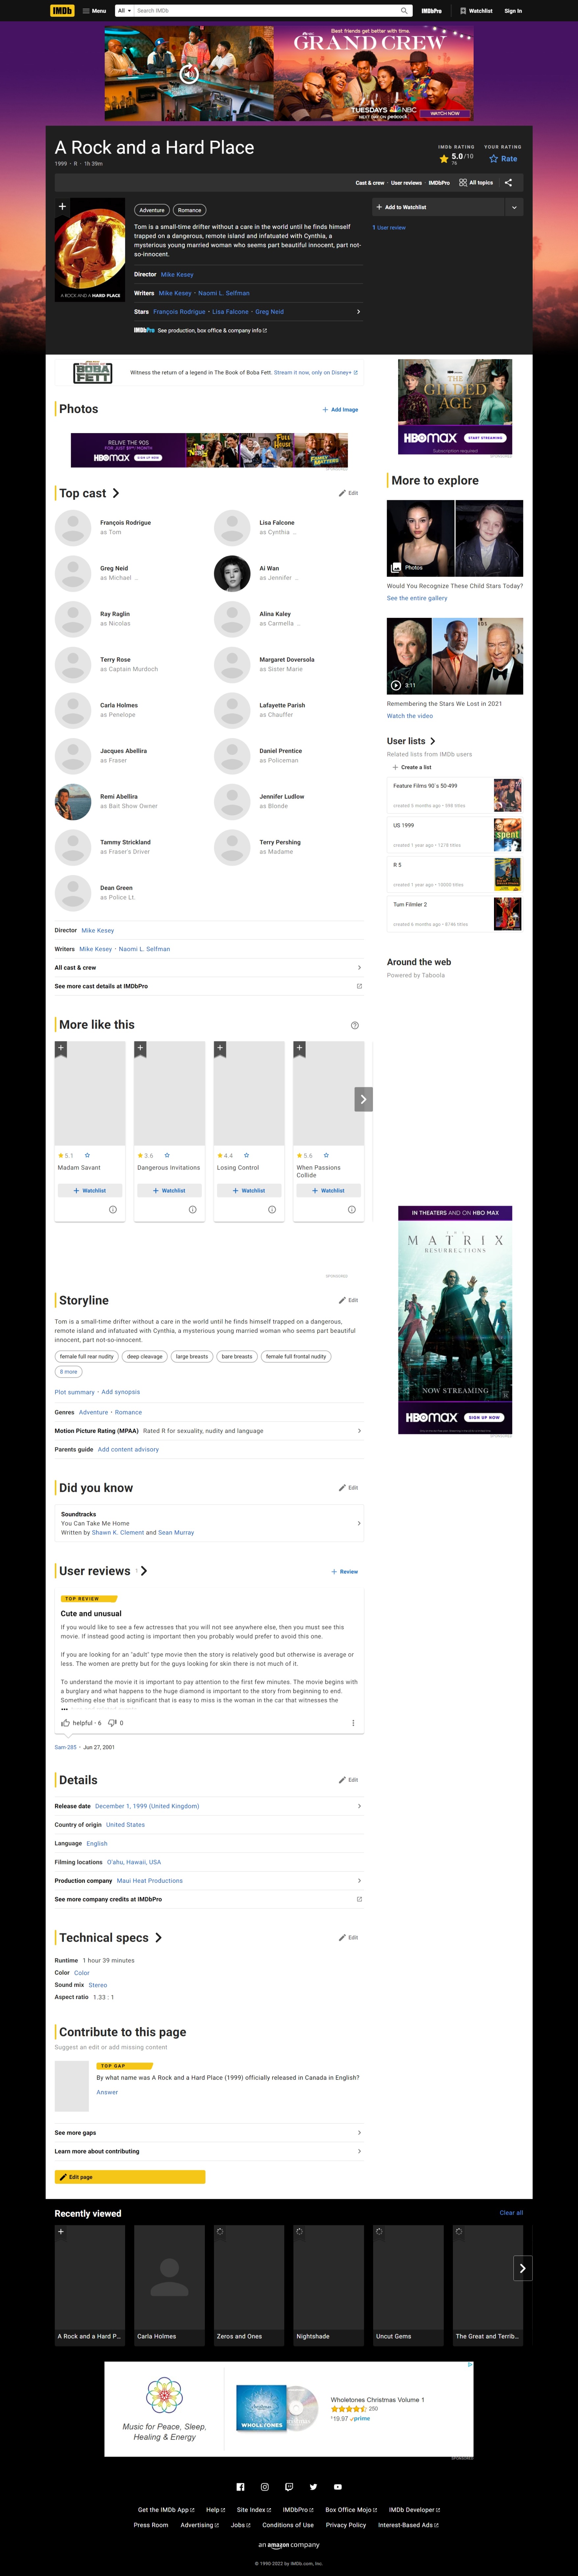Open François Rodrigue cast entry

click(125, 523)
